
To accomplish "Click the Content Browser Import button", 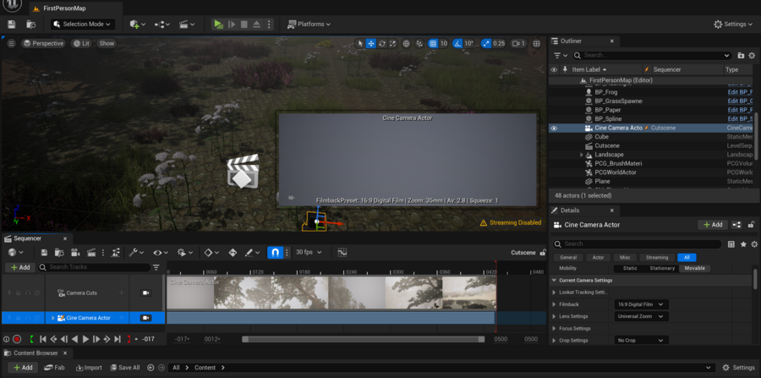I will pyautogui.click(x=90, y=367).
